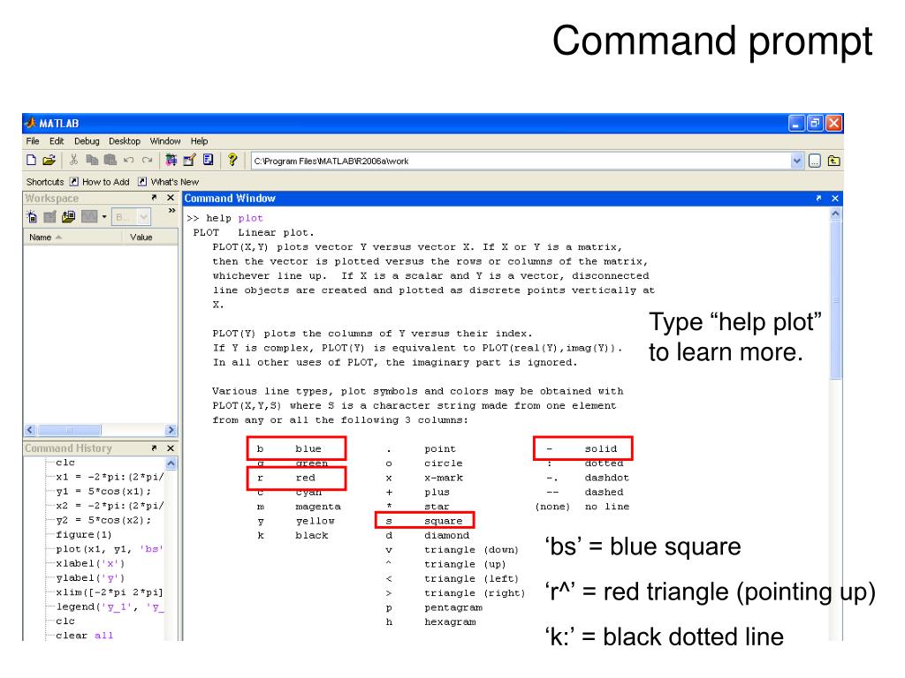The height and width of the screenshot is (678, 905).
Task: Click the What's New shortcut
Action: pos(168,182)
